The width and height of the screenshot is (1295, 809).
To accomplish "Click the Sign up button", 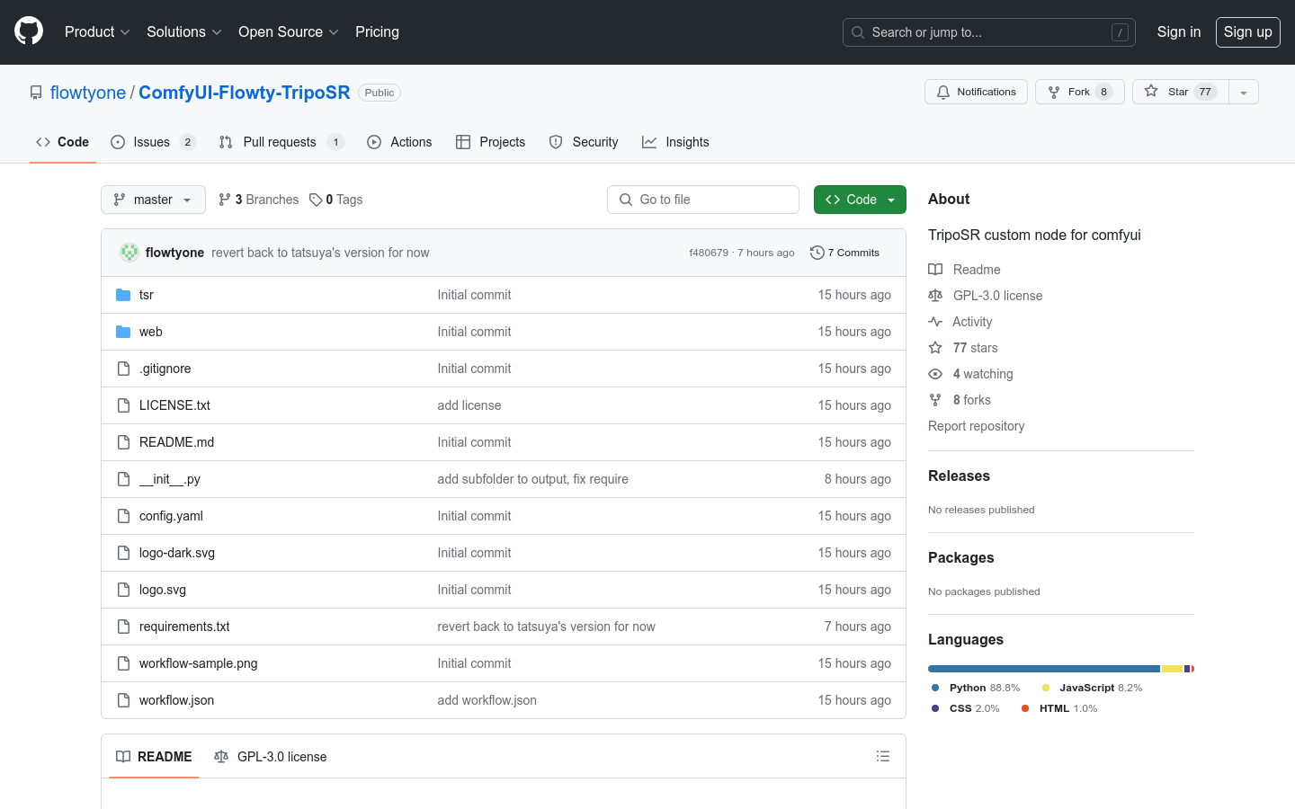I will 1247,32.
